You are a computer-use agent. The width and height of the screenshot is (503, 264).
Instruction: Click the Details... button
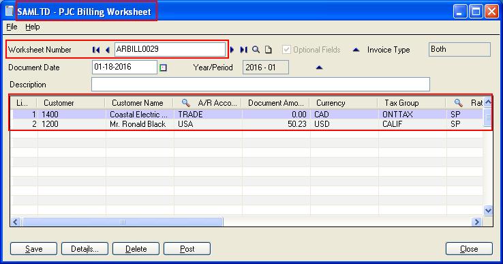point(85,249)
